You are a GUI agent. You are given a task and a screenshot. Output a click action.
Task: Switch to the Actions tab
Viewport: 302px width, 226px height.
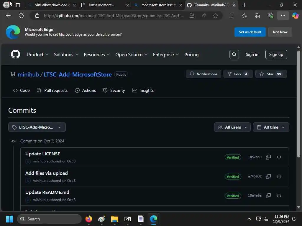click(x=85, y=90)
